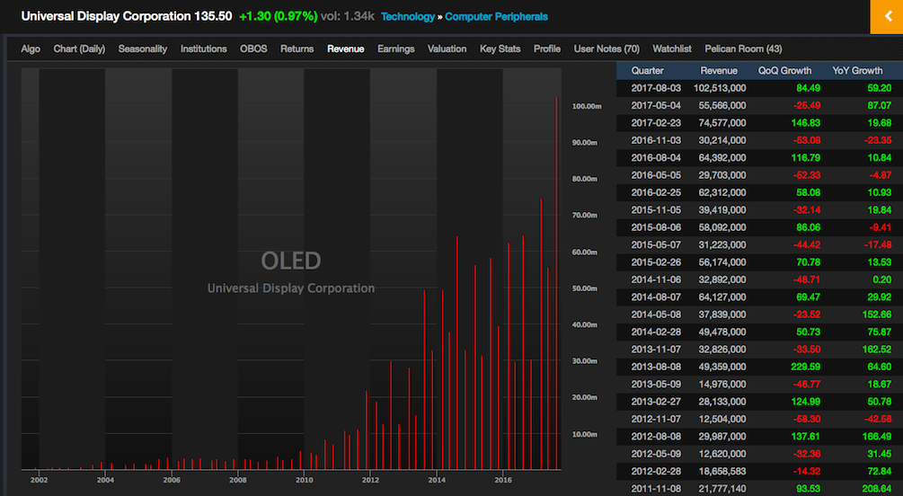Viewport: 903px width, 496px height.
Task: View the Key Stats tab
Action: tap(500, 49)
